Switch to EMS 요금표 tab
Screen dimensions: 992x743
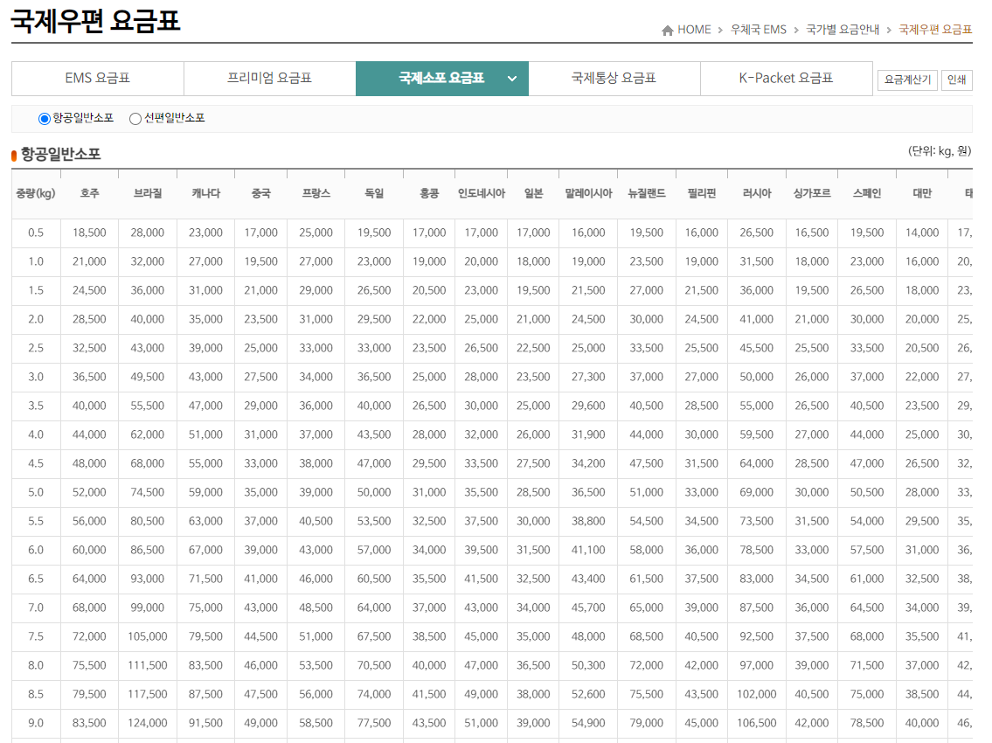coord(97,79)
